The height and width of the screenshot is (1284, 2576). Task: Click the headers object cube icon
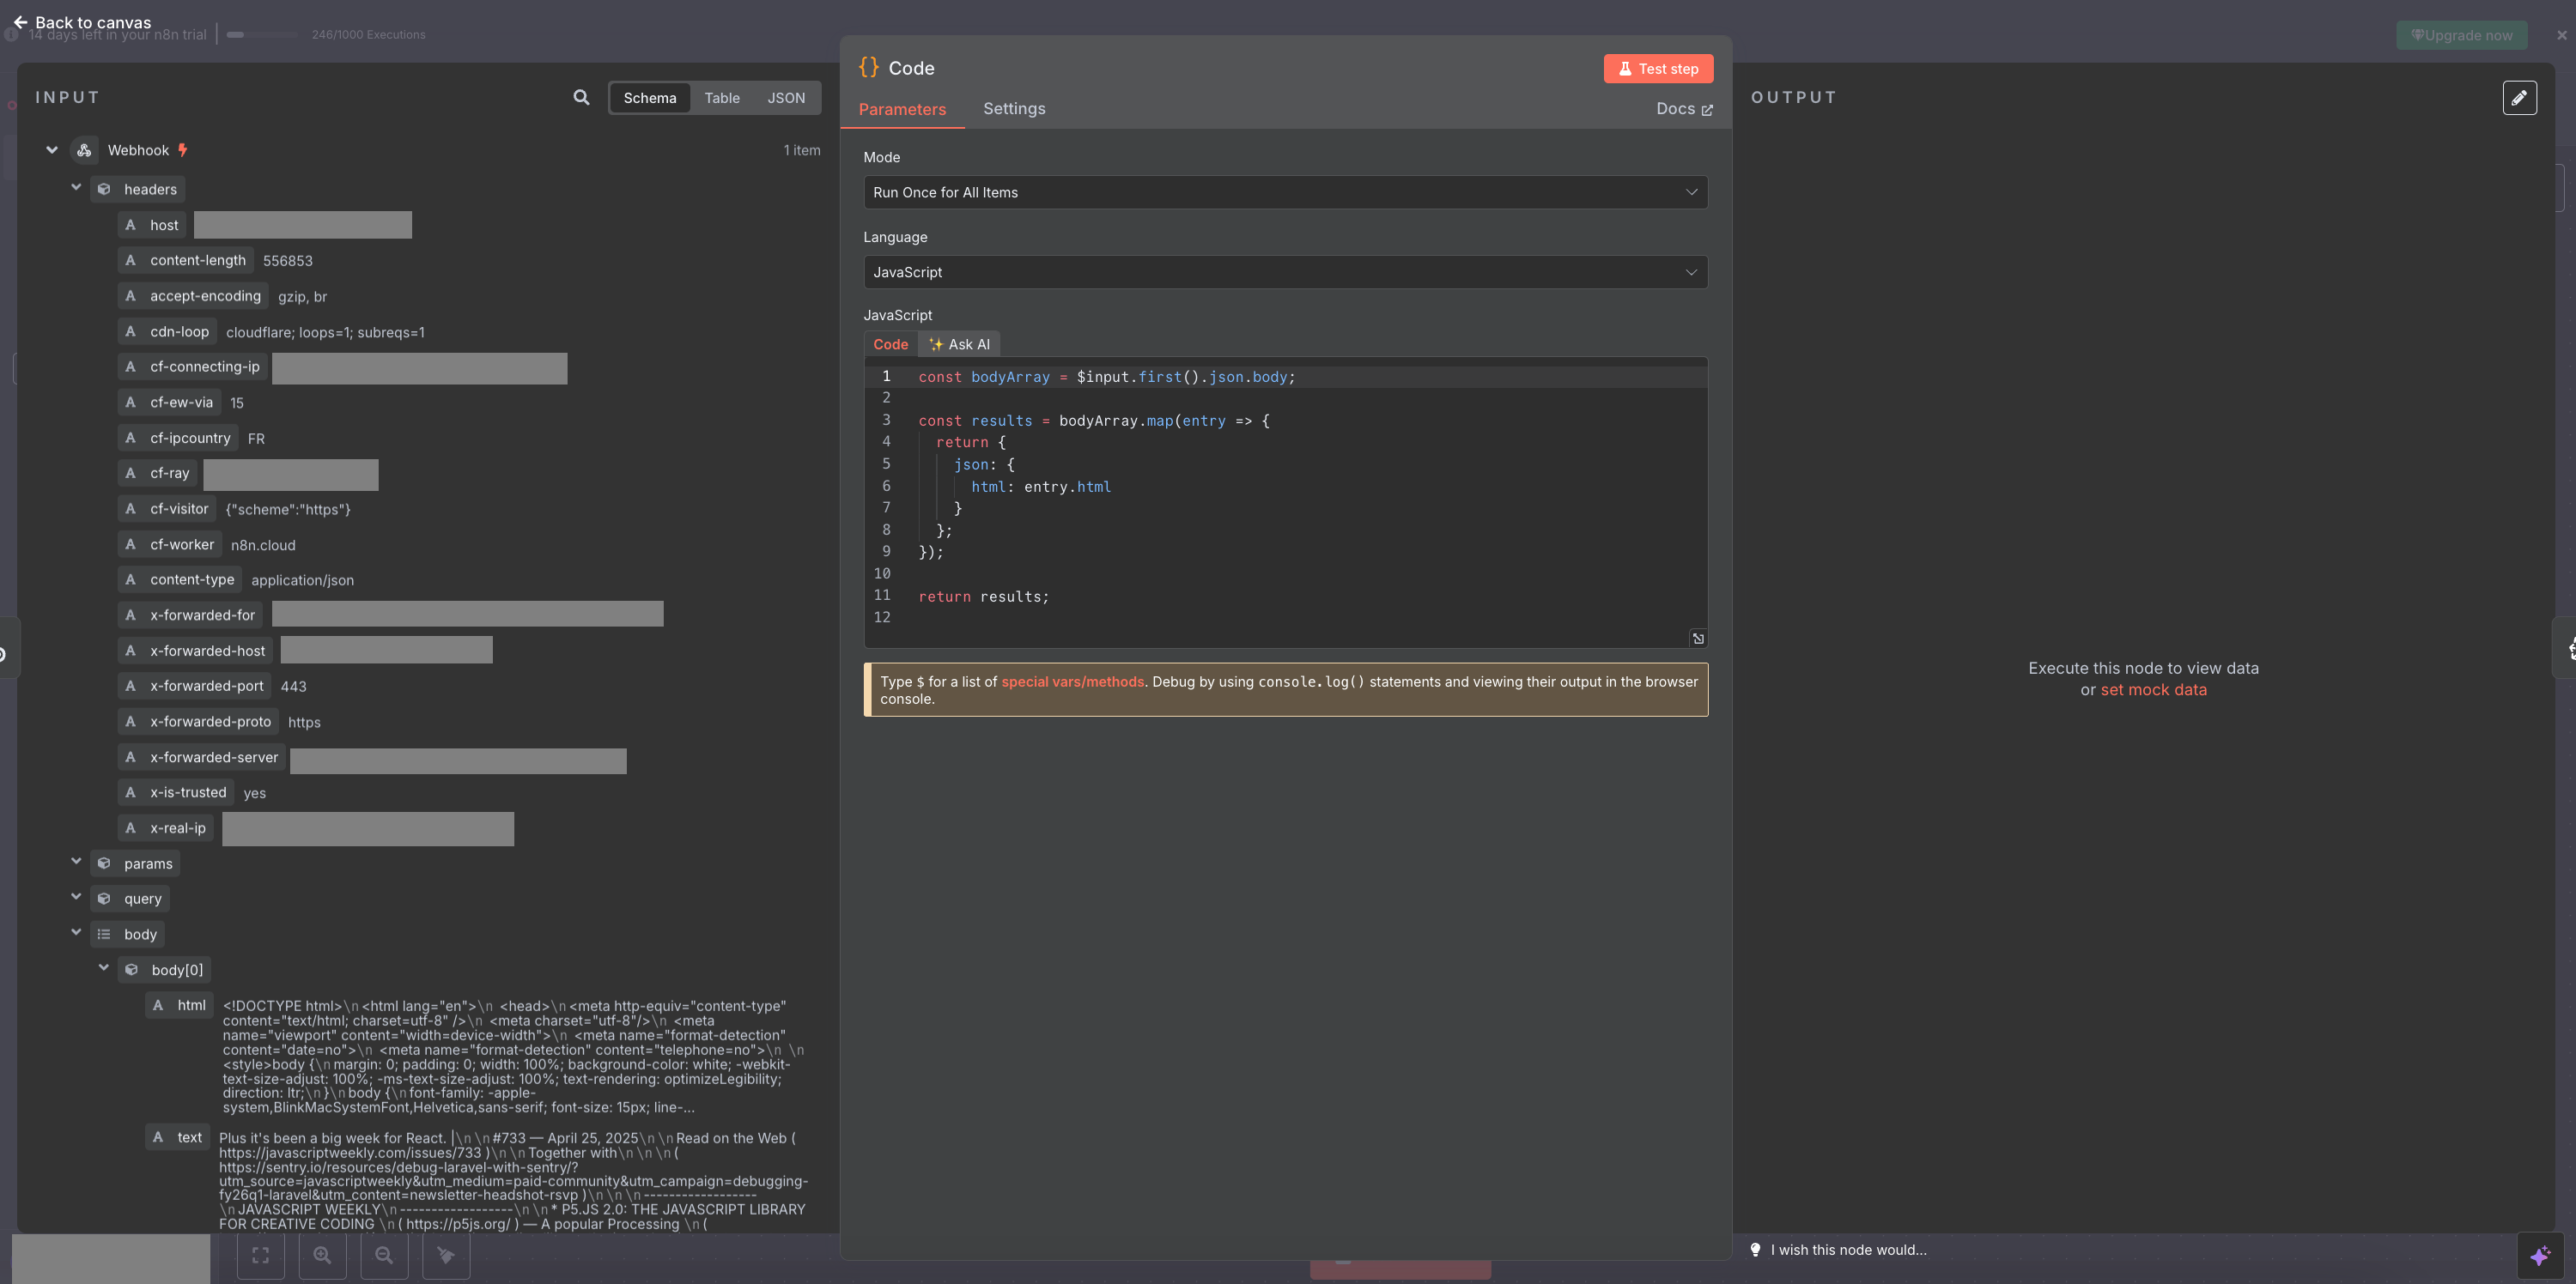[104, 189]
